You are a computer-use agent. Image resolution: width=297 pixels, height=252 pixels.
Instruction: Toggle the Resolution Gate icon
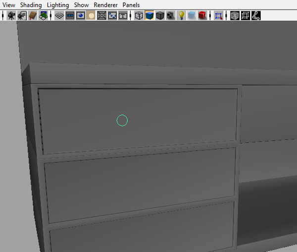[x=81, y=15]
